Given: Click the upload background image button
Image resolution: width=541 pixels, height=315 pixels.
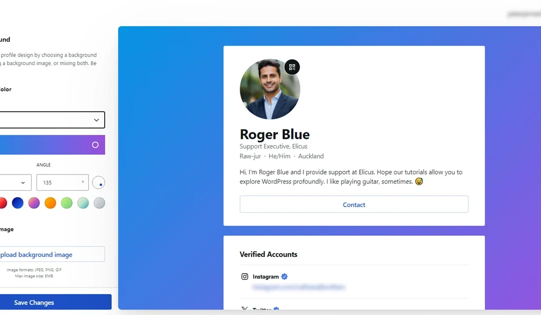Looking at the screenshot, I should coord(52,254).
